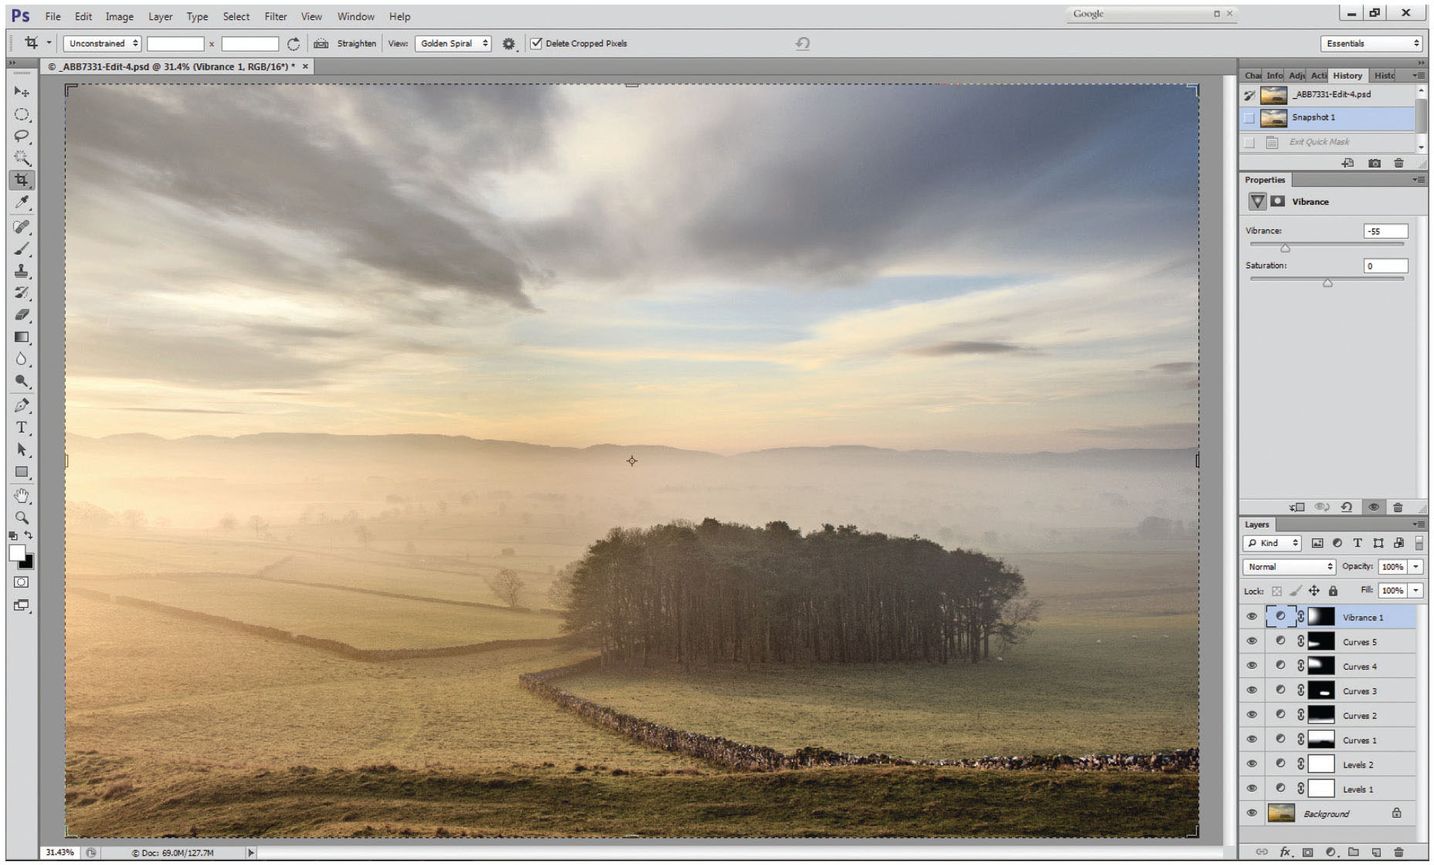Open the crop tool preset picker arrow

(49, 43)
